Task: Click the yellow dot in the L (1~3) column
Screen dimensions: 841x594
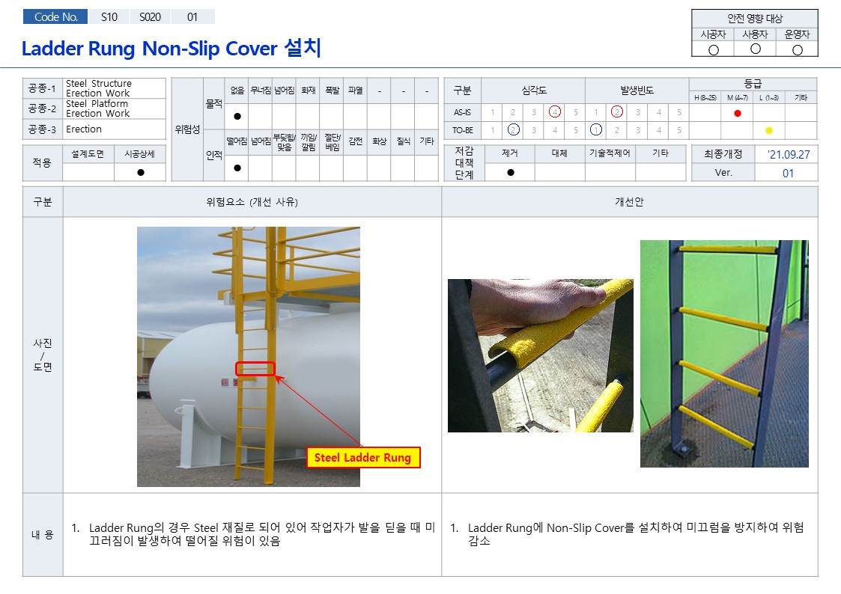Action: click(768, 130)
